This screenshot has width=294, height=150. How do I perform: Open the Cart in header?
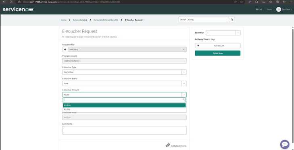(x=259, y=10)
